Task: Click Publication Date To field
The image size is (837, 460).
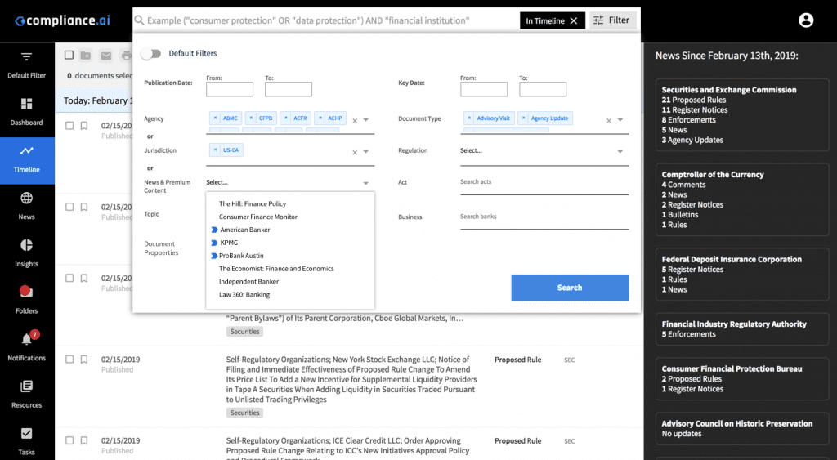Action: coord(289,89)
